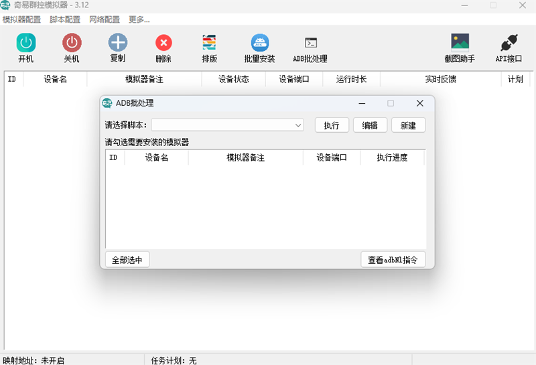
Task: Minimize the ADB批处理 dialog
Action: 362,103
